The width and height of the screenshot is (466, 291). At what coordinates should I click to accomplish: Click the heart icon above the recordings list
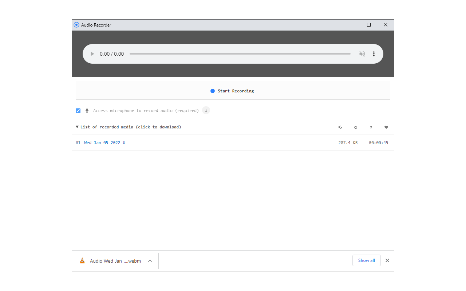[386, 127]
